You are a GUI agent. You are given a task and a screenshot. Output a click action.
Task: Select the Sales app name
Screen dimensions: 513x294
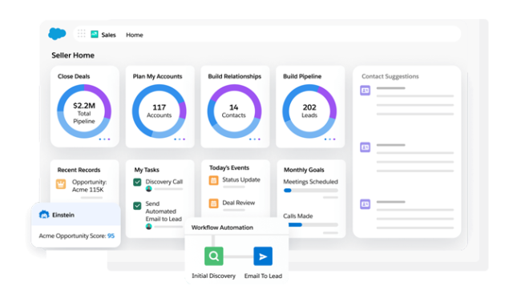click(109, 35)
